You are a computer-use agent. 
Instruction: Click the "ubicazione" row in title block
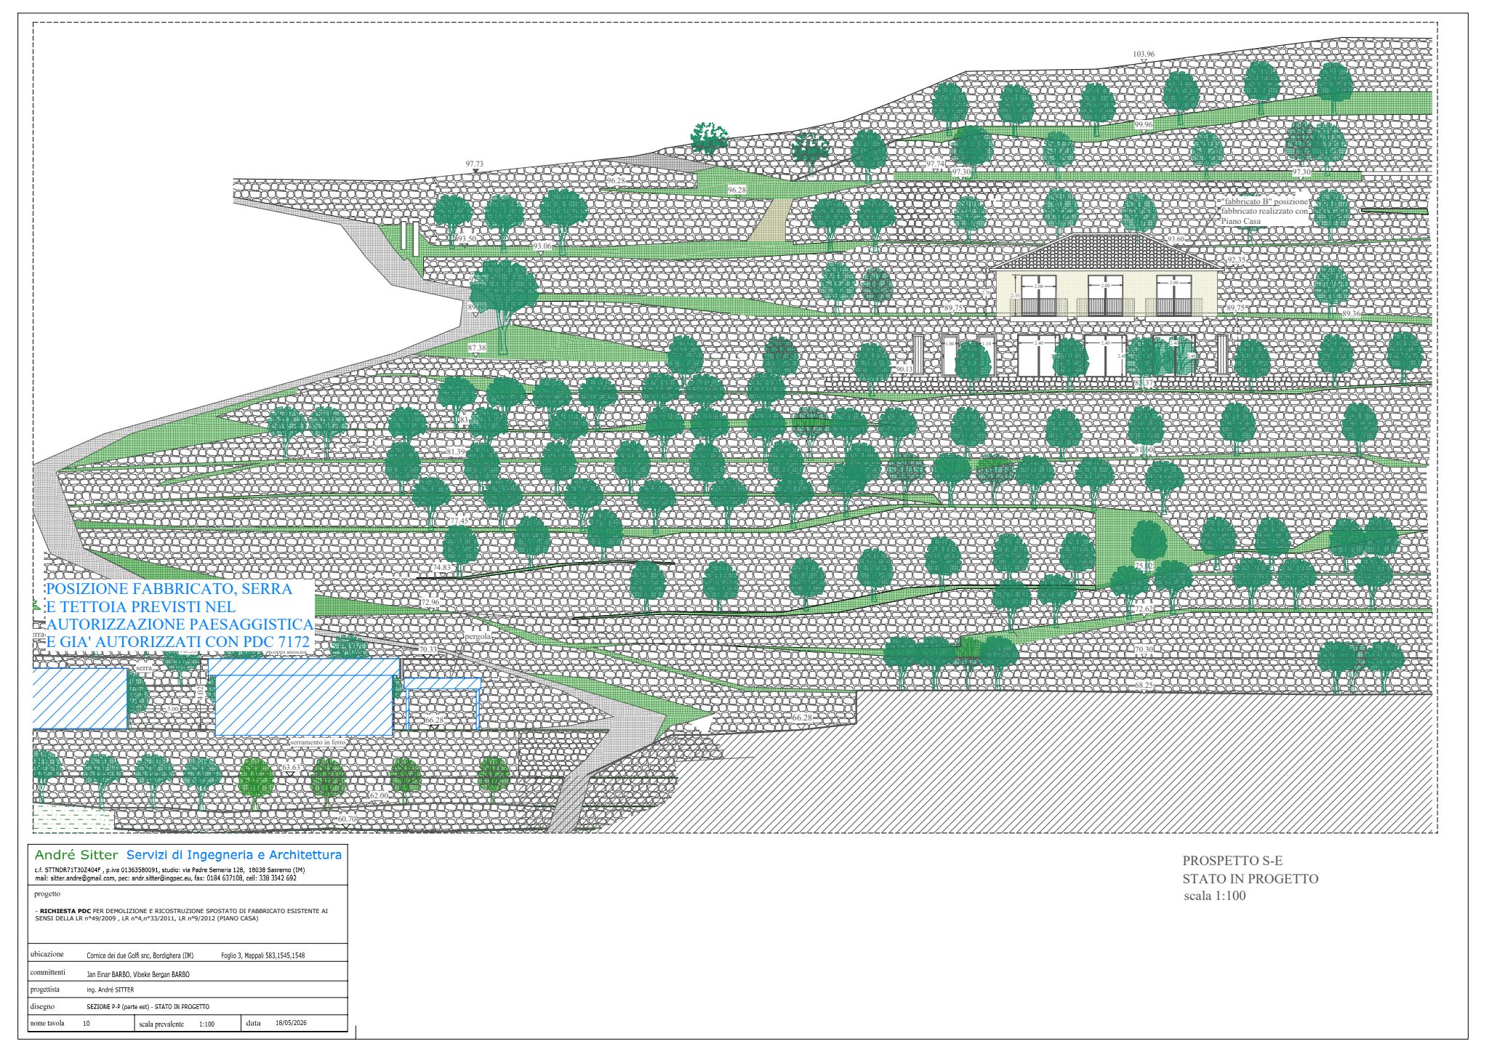[188, 955]
